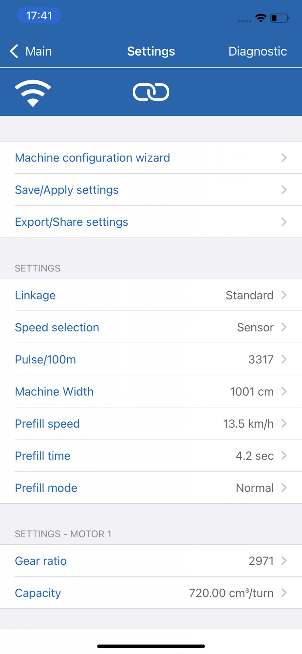Tap the chain link icon
302x654 pixels.
tap(151, 92)
